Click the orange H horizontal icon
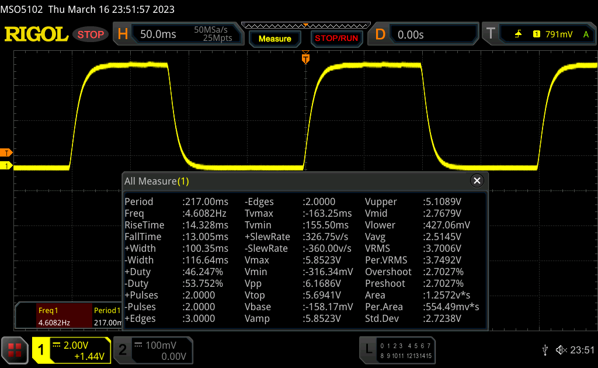Image resolution: width=598 pixels, height=368 pixels. (123, 34)
